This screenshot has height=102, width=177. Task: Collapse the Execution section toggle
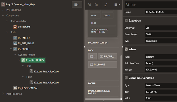126,20
